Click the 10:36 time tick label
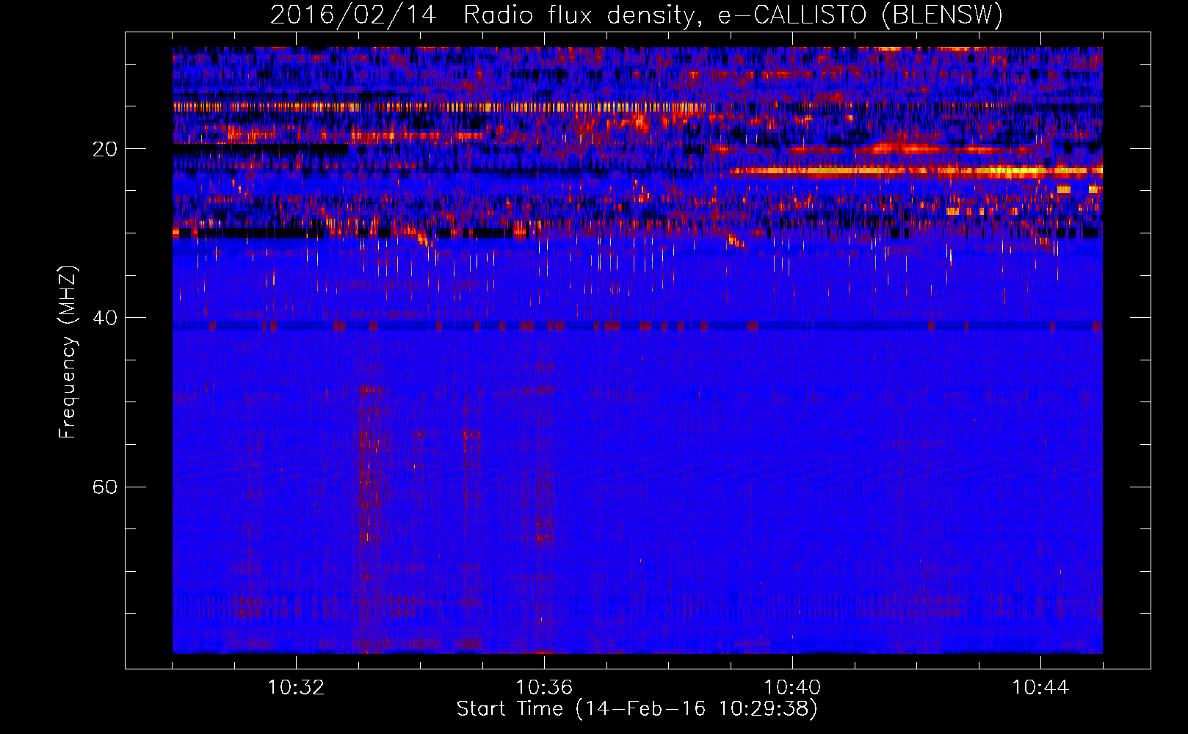 coord(544,687)
